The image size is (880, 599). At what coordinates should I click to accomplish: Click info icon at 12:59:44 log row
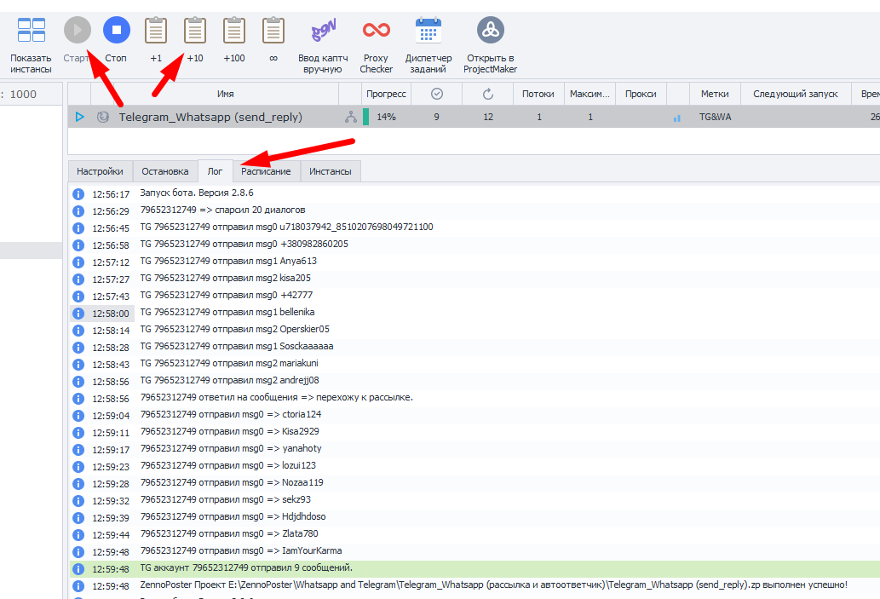(78, 535)
